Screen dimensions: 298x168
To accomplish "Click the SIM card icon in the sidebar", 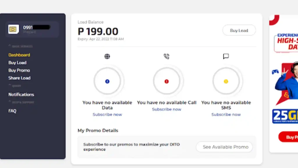I will pyautogui.click(x=13, y=29).
